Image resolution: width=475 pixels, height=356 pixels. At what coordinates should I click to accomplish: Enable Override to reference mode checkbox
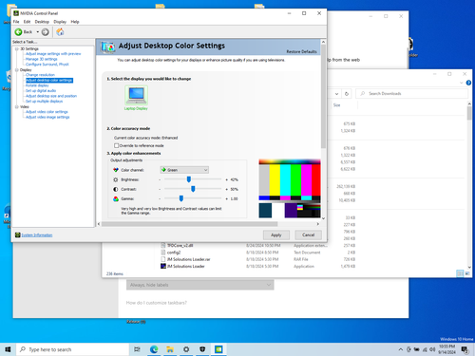117,145
